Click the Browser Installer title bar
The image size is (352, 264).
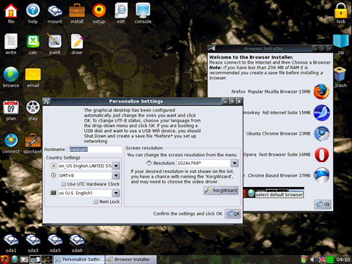(263, 48)
